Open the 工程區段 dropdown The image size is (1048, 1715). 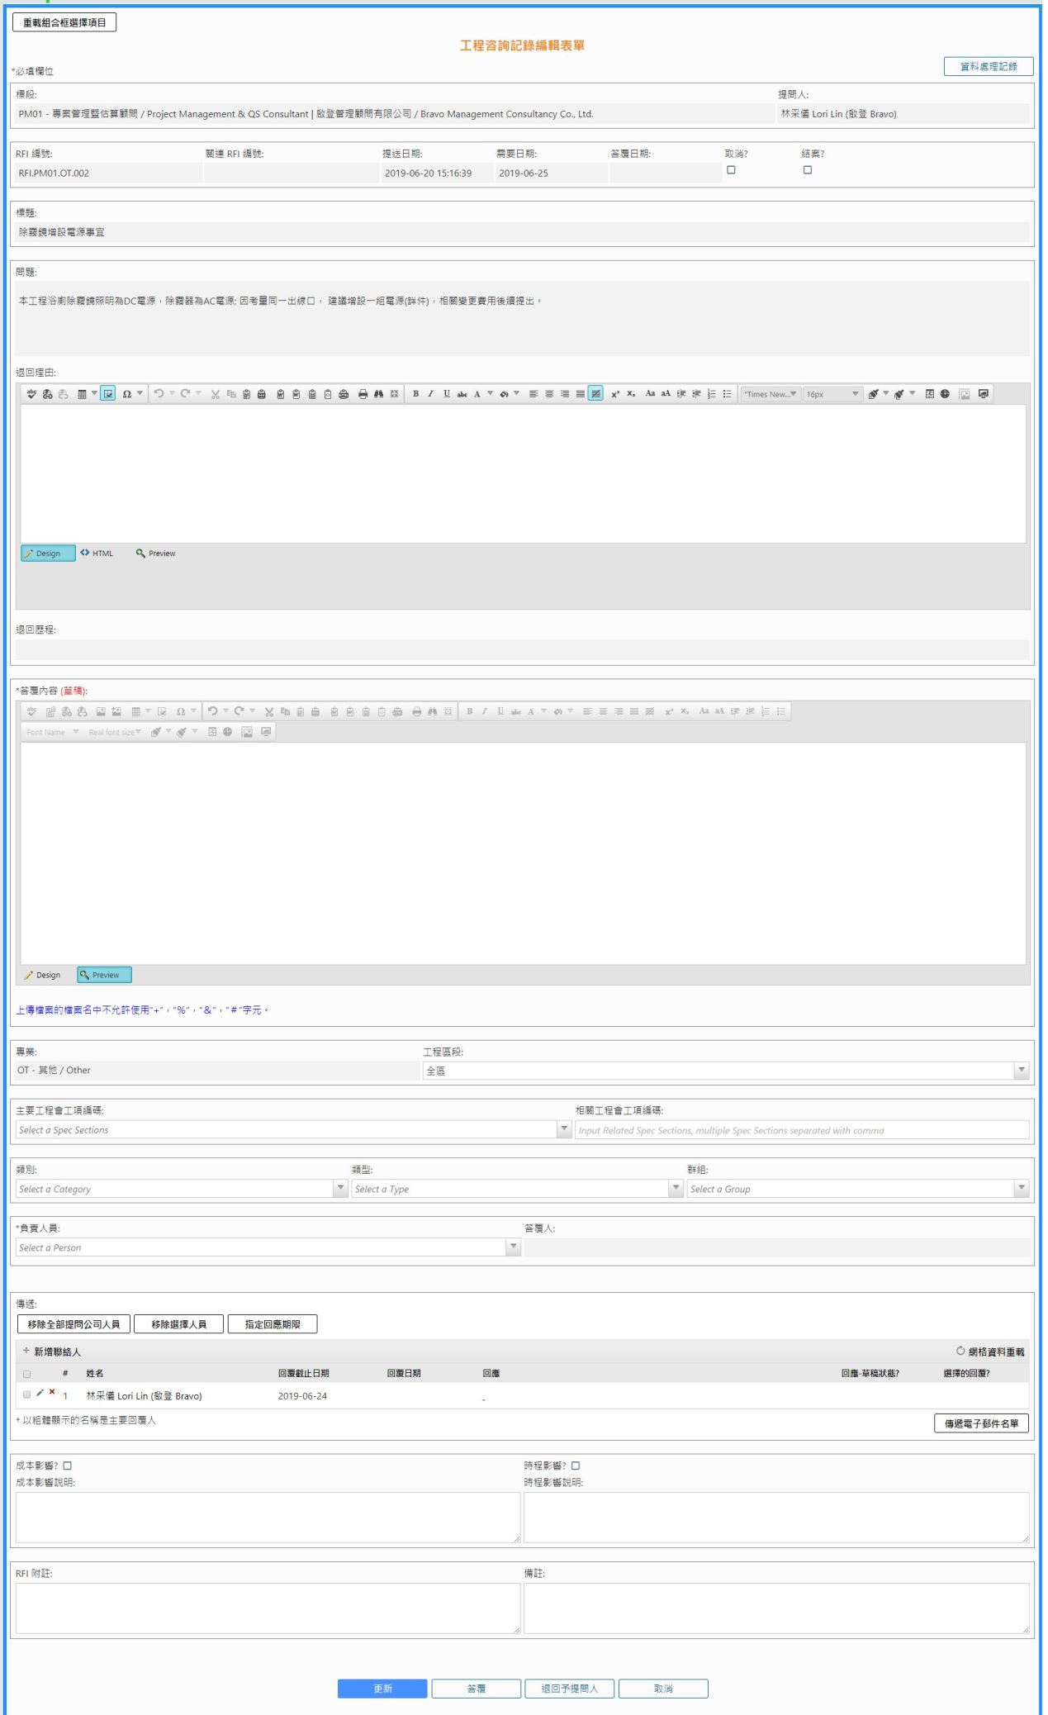pos(1022,1071)
